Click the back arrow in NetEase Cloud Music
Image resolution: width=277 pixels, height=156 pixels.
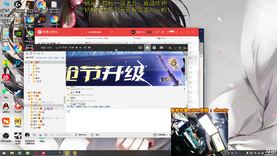click(x=73, y=32)
